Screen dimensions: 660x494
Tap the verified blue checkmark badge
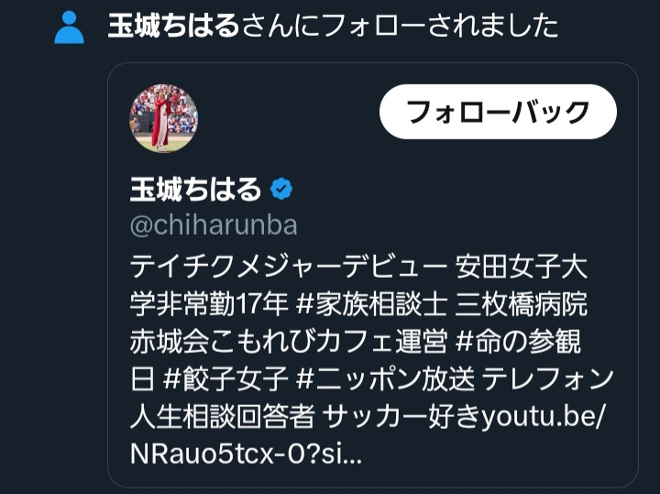(281, 189)
